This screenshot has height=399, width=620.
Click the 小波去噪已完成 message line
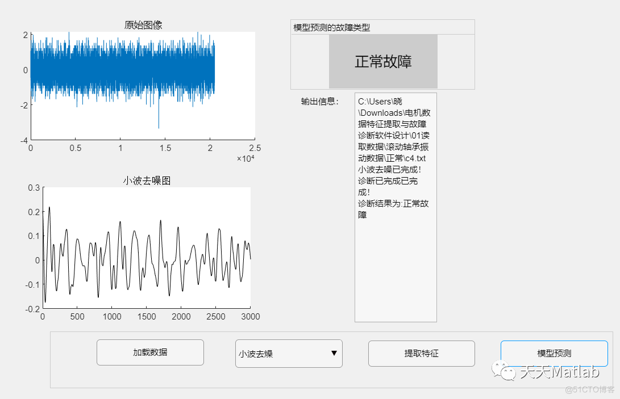tap(389, 170)
